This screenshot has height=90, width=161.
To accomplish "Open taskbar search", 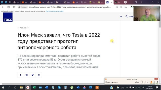I will [x=9, y=87].
